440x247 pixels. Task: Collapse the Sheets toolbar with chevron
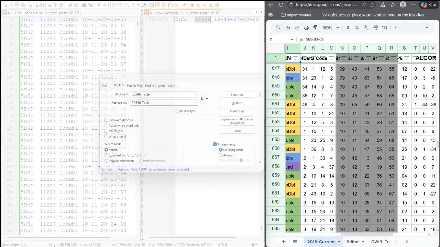(427, 28)
